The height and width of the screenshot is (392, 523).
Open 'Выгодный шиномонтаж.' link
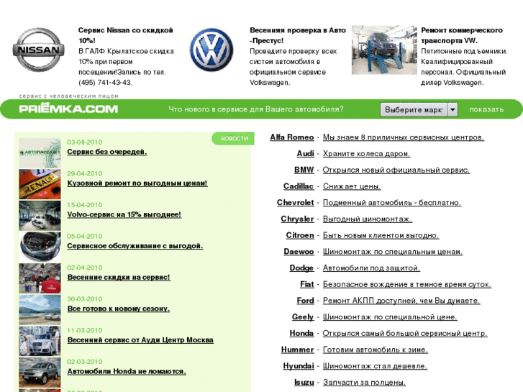(367, 219)
